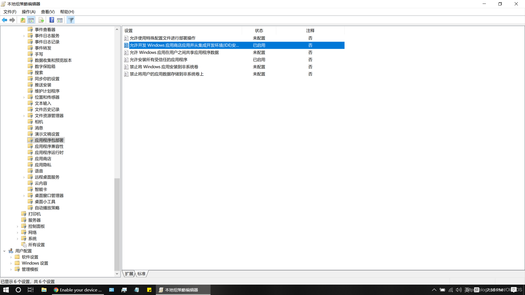Screen dimensions: 525x295
Task: Expand the 软件设置 node under 用户配置
Action: pyautogui.click(x=11, y=257)
